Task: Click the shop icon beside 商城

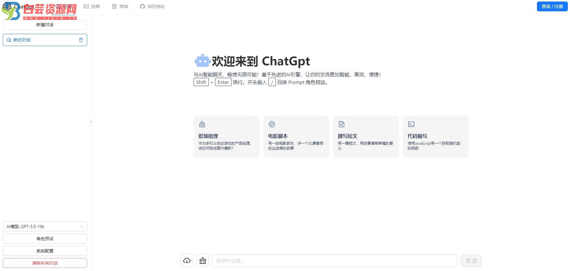Action: (114, 6)
